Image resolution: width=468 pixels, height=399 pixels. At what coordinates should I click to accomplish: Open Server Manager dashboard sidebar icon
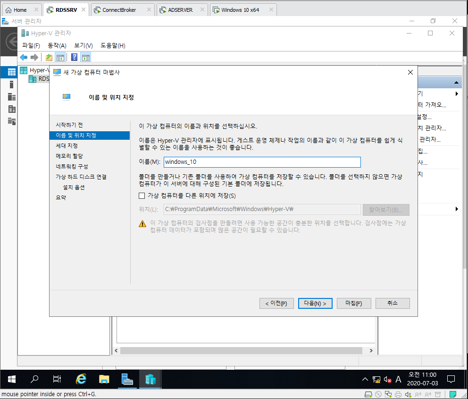pyautogui.click(x=12, y=72)
